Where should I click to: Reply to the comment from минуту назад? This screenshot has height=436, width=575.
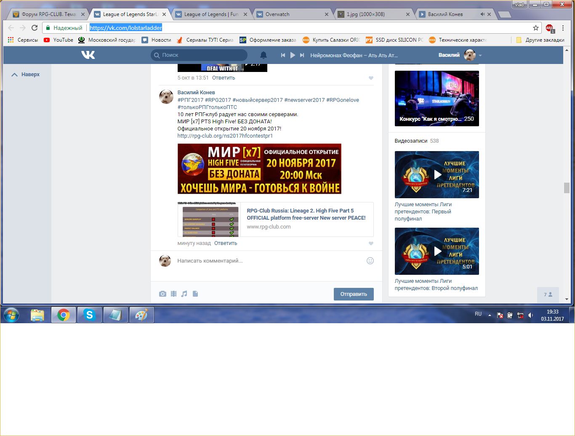[x=226, y=243]
